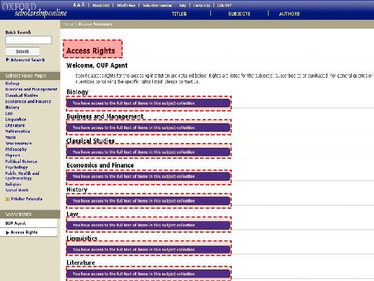Open Public Health and Epidemiology page

point(22,176)
